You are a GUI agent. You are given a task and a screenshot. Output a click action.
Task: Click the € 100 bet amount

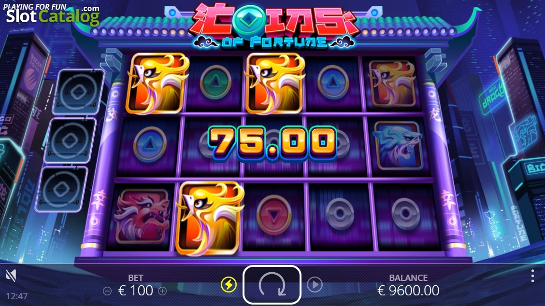click(x=136, y=291)
